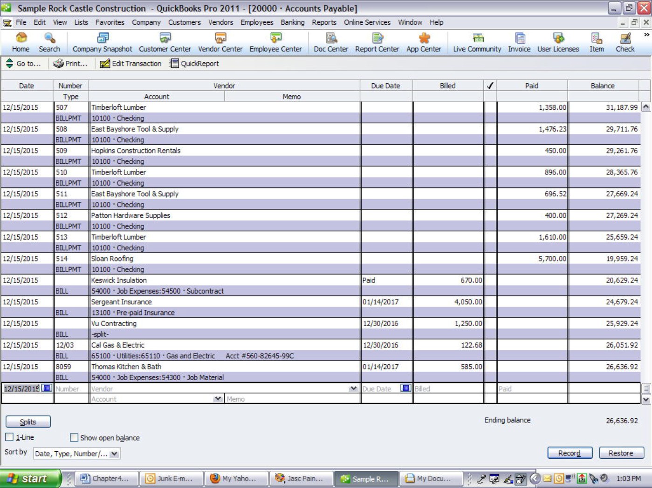
Task: Open the Customer Center
Action: tap(165, 42)
